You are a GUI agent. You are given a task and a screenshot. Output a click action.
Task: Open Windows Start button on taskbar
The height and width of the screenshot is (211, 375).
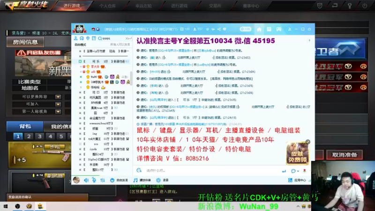point(6,206)
